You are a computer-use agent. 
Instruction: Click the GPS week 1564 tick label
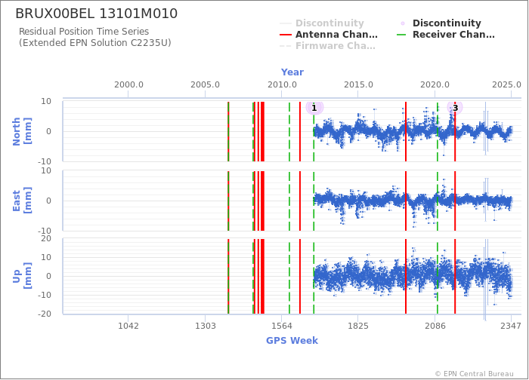tap(282, 326)
